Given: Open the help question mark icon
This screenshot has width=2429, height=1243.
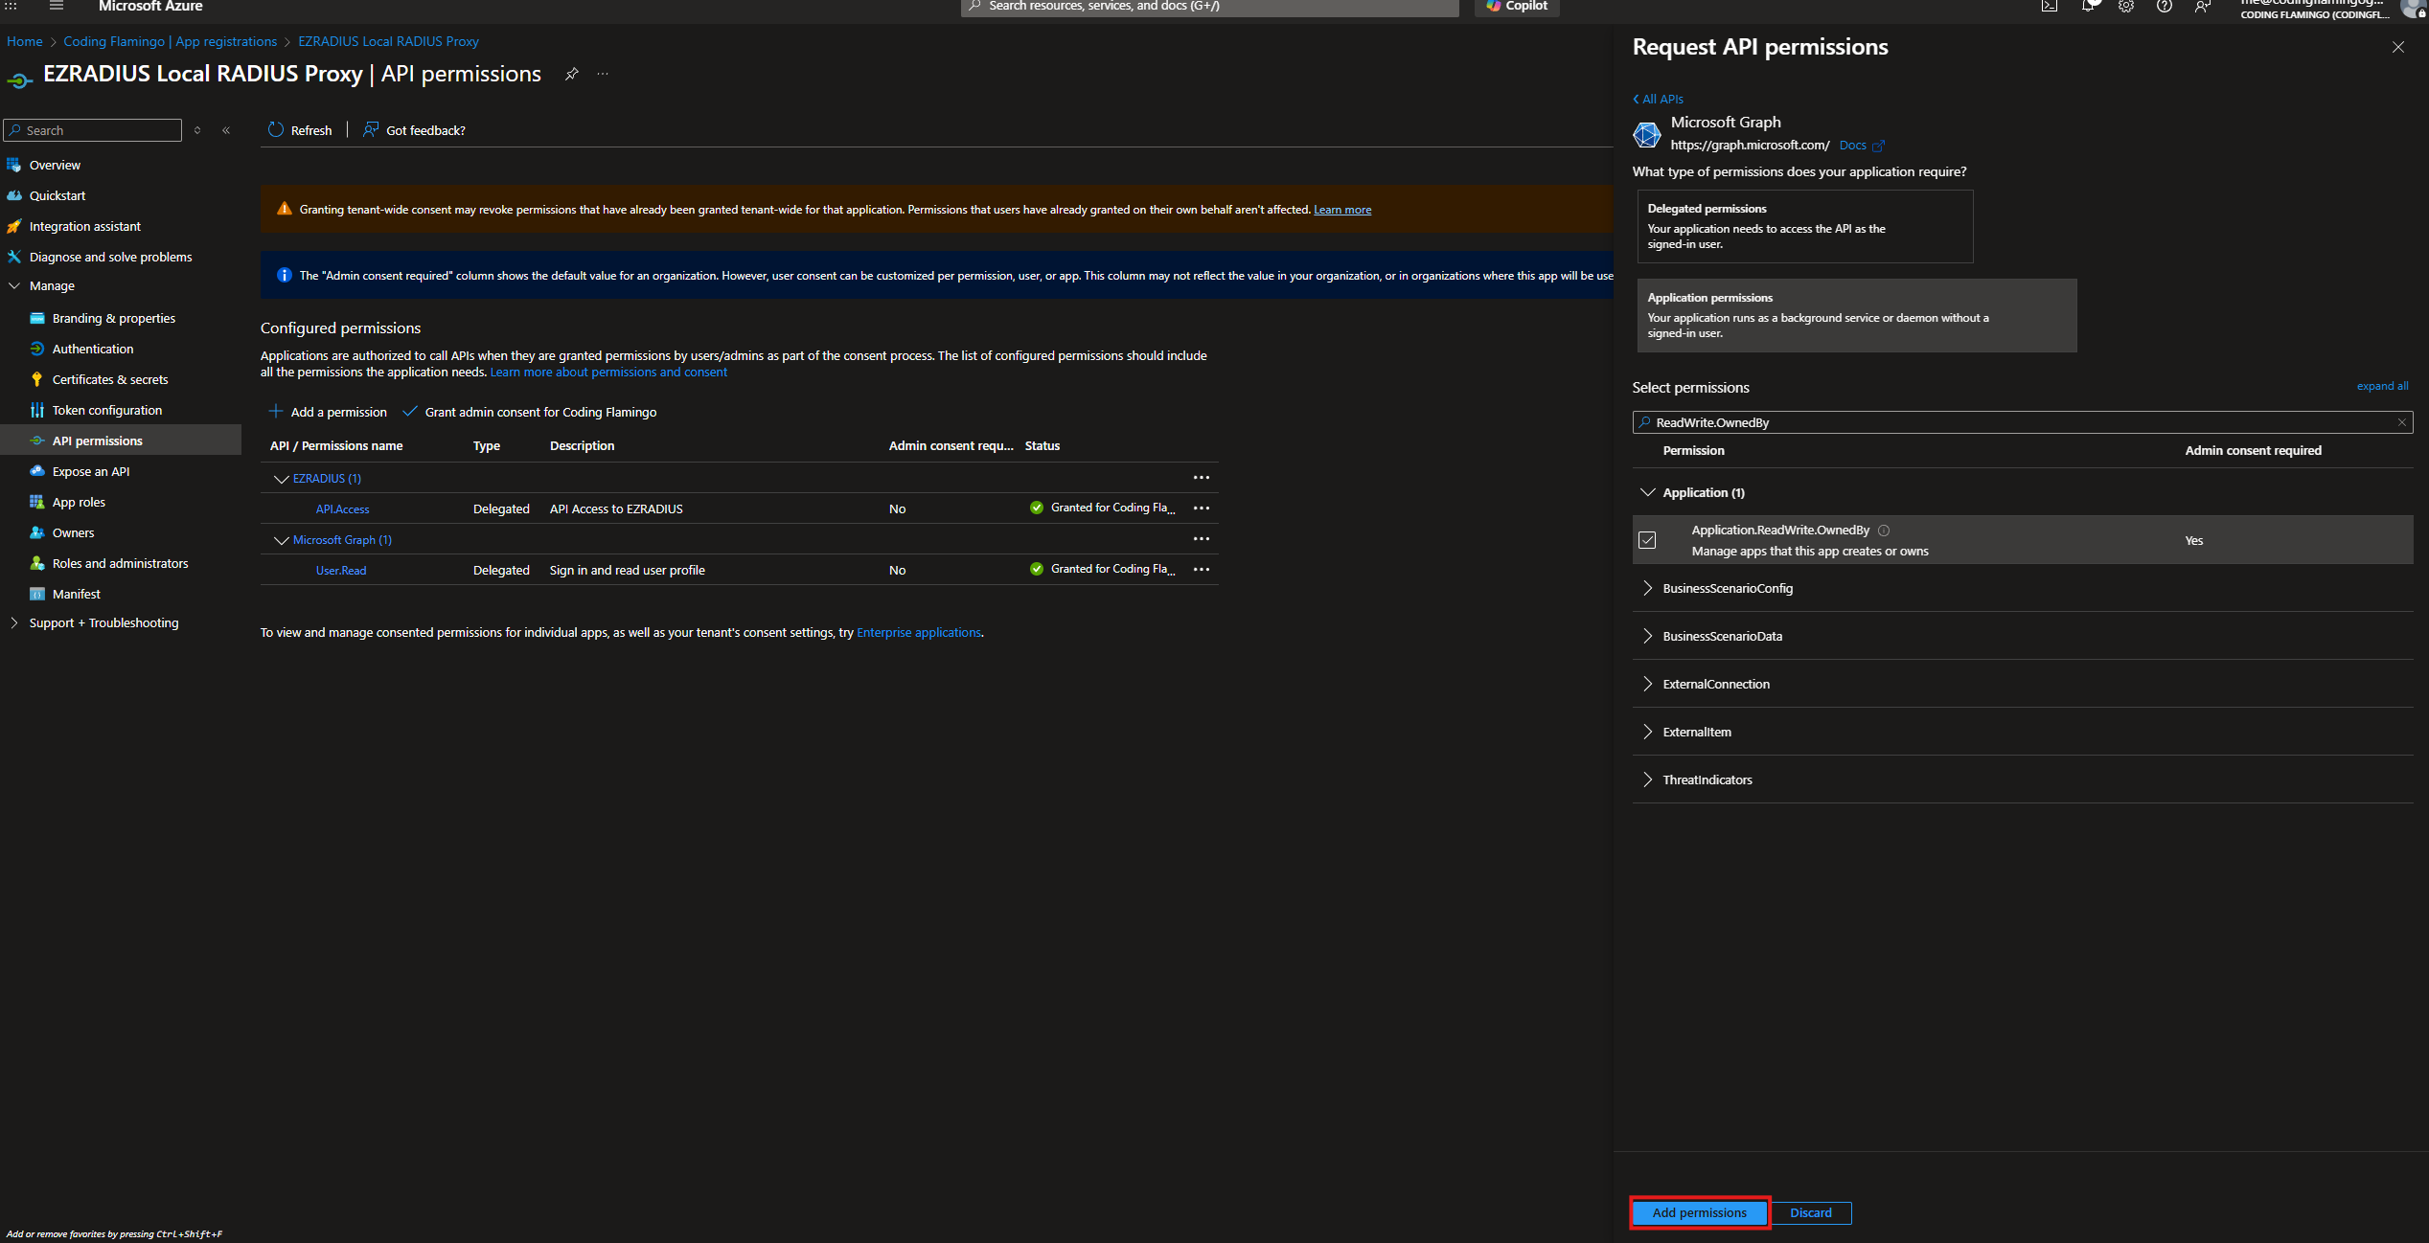Looking at the screenshot, I should [x=2165, y=6].
